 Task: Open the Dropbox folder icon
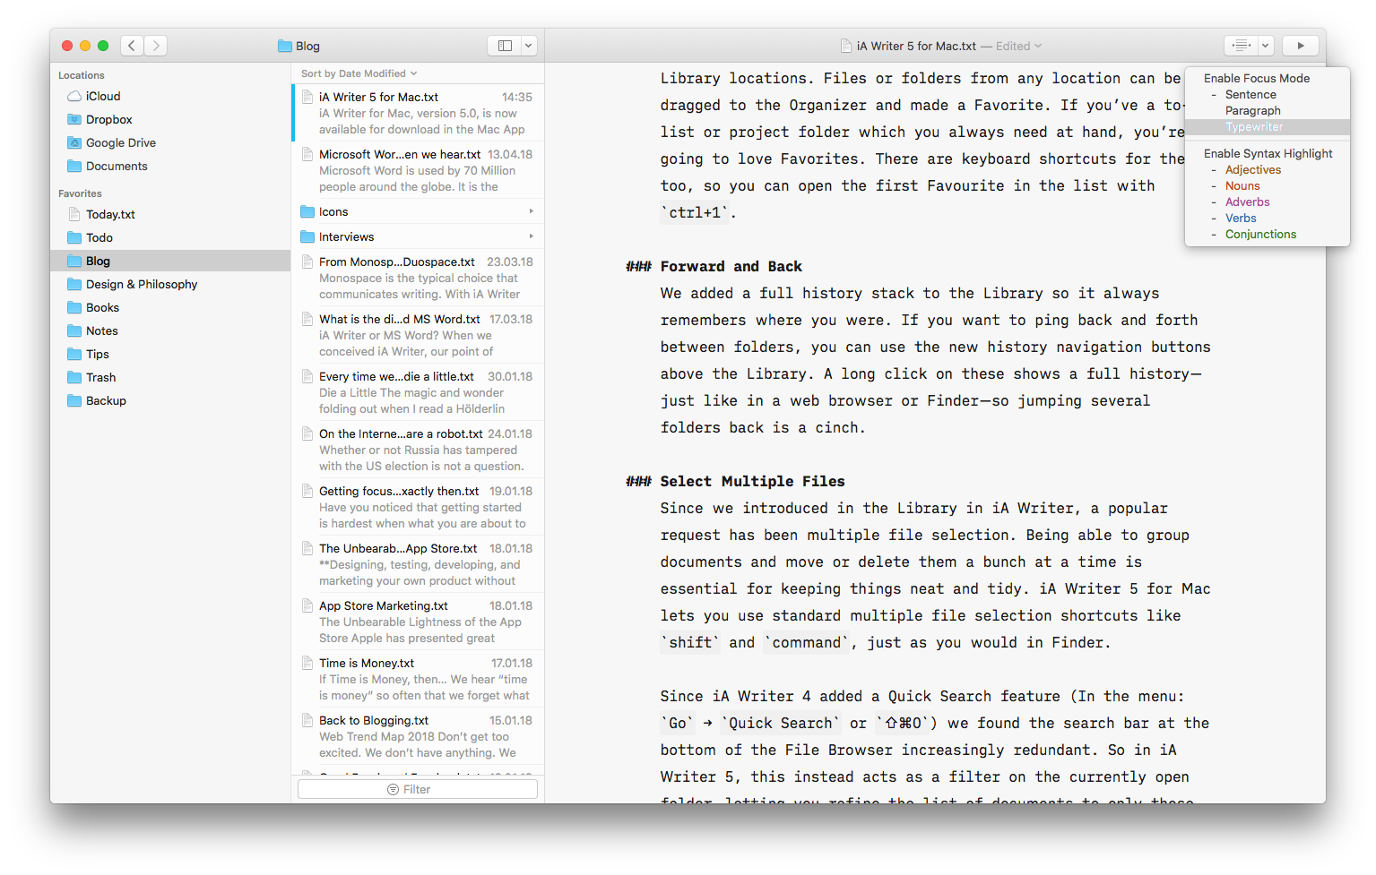tap(74, 119)
